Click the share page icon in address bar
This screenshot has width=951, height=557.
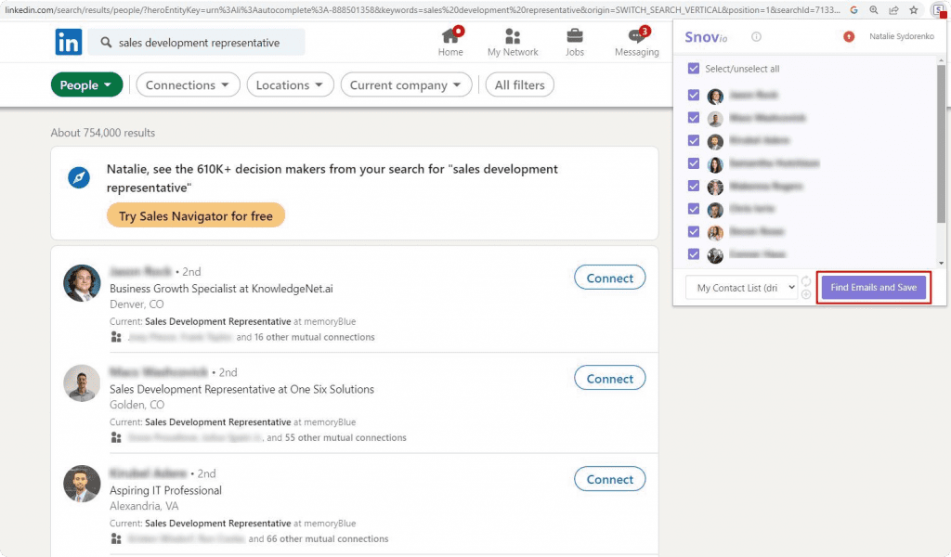pyautogui.click(x=894, y=9)
